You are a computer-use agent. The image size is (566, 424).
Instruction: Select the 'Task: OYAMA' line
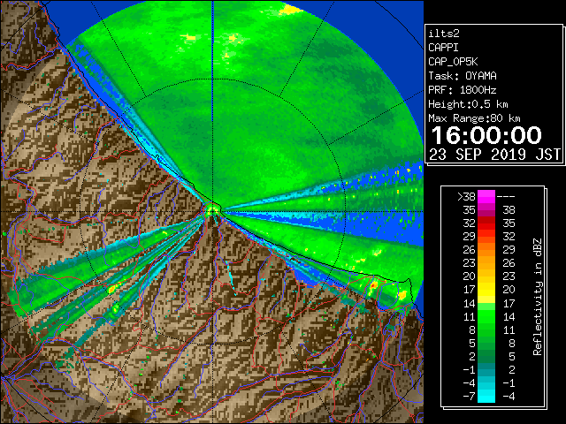463,76
